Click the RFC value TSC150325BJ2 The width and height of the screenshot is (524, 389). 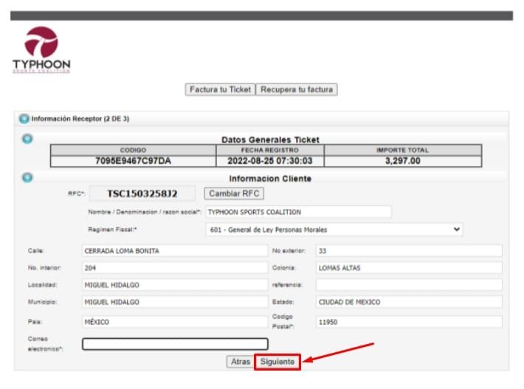tap(142, 193)
